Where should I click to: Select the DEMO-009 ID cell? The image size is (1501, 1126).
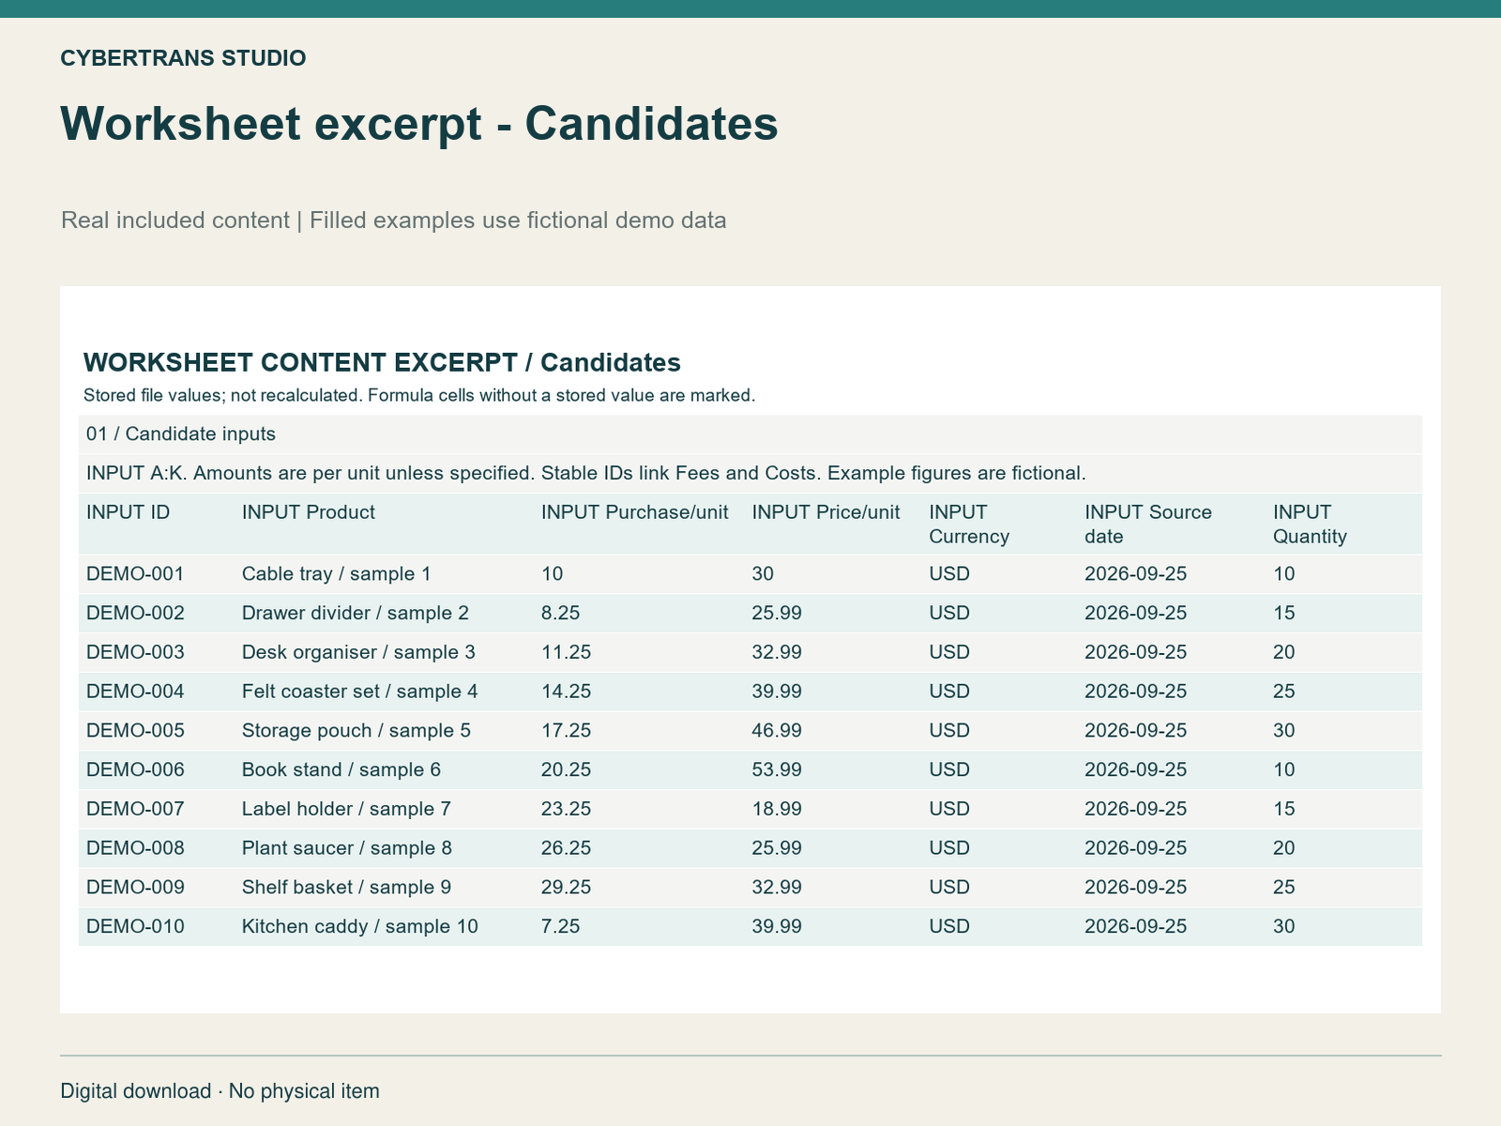coord(135,888)
